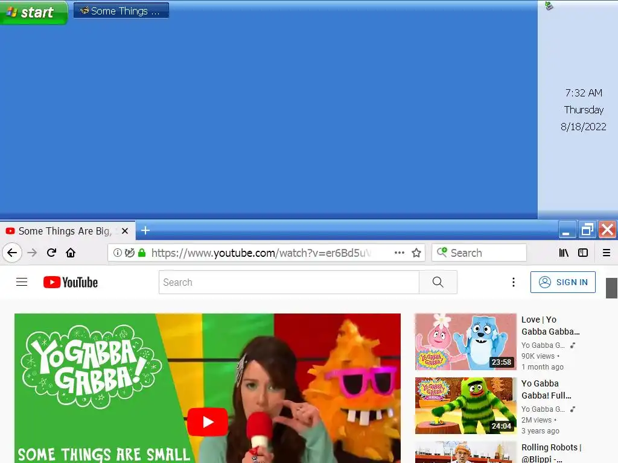
Task: Open 'Rolling Robots | @Blippi' video thumbnail
Action: (x=465, y=452)
